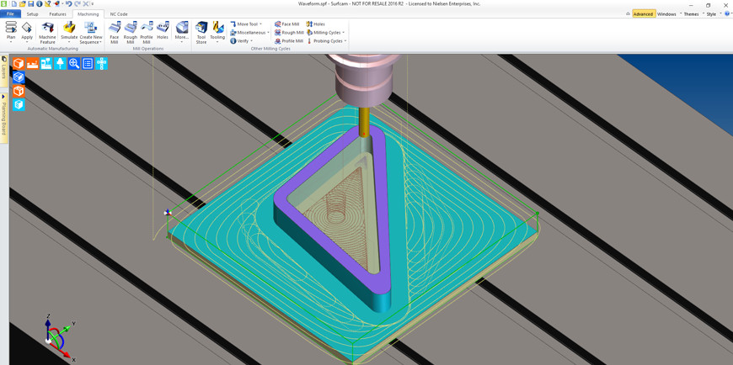Viewport: 733px width, 365px height.
Task: Click the light blue wireframe cube icon on left
Action: click(x=19, y=104)
